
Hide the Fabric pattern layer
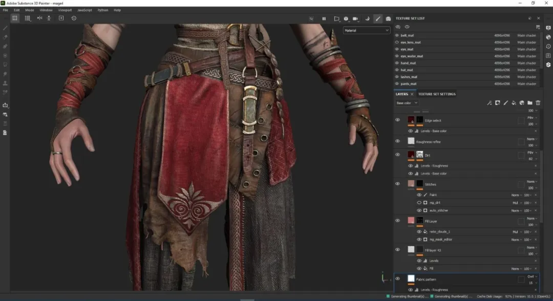[397, 279]
